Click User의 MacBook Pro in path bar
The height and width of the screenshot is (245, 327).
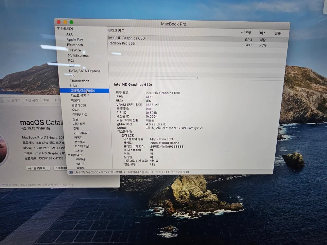point(91,172)
